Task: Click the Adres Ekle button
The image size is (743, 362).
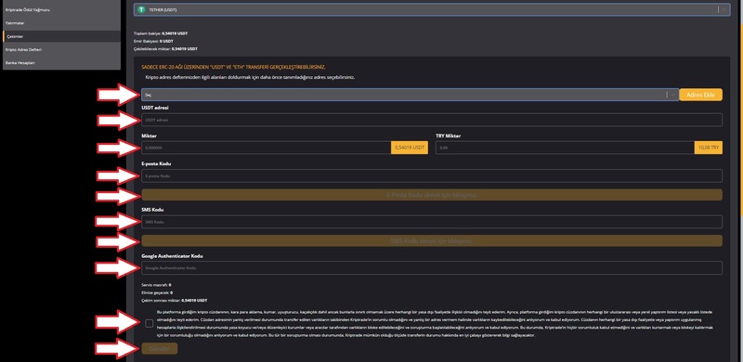Action: point(701,95)
